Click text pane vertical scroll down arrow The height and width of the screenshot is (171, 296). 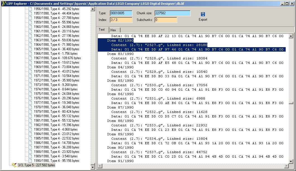tap(291, 162)
